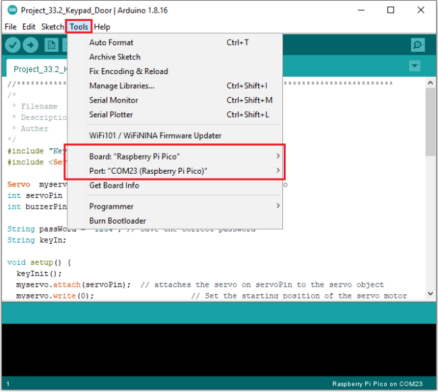438x392 pixels.
Task: Click the editor scrollbar up arrow
Action: 430,83
